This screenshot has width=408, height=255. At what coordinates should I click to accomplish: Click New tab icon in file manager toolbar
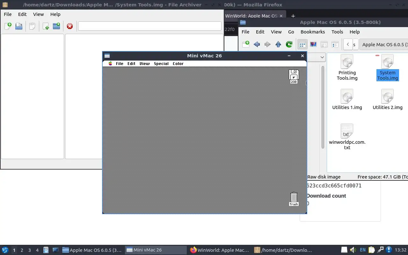point(246,44)
